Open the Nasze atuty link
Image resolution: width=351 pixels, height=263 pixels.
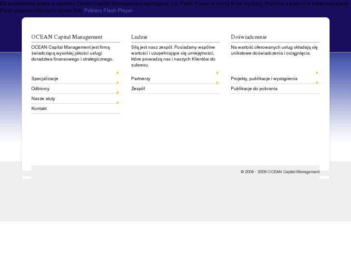[x=43, y=98]
